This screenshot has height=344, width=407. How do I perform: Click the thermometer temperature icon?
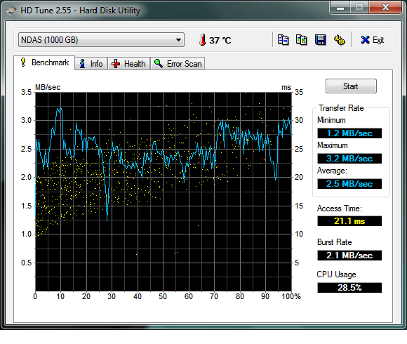[x=203, y=40]
